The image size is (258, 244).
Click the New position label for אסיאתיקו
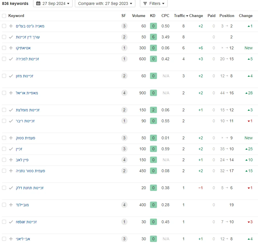pos(248,48)
